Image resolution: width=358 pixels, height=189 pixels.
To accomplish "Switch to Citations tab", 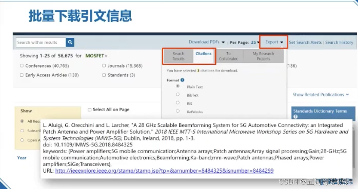I will (204, 56).
